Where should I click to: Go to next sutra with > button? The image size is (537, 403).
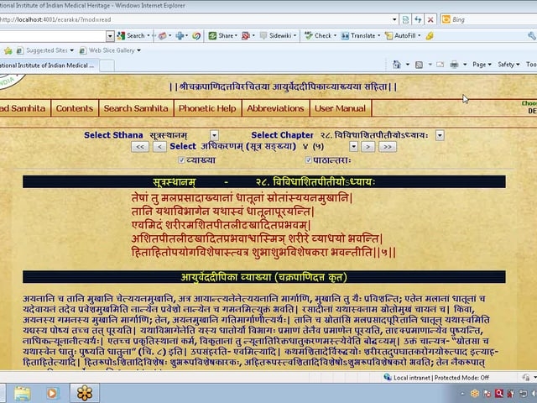367,147
